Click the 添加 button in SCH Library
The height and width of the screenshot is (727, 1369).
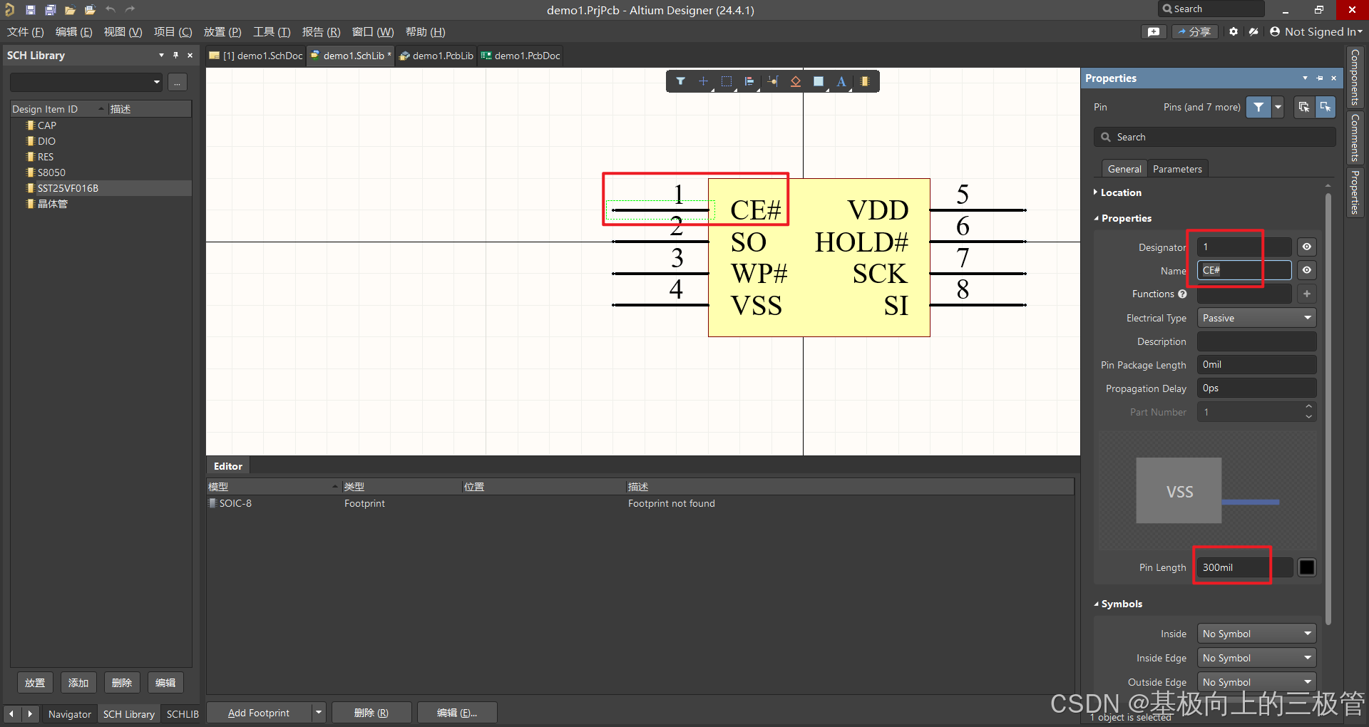click(x=78, y=683)
